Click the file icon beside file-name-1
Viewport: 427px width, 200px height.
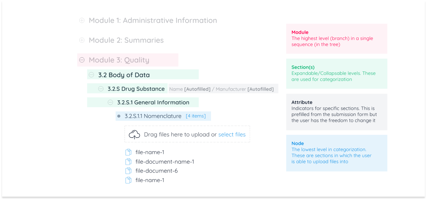point(128,152)
